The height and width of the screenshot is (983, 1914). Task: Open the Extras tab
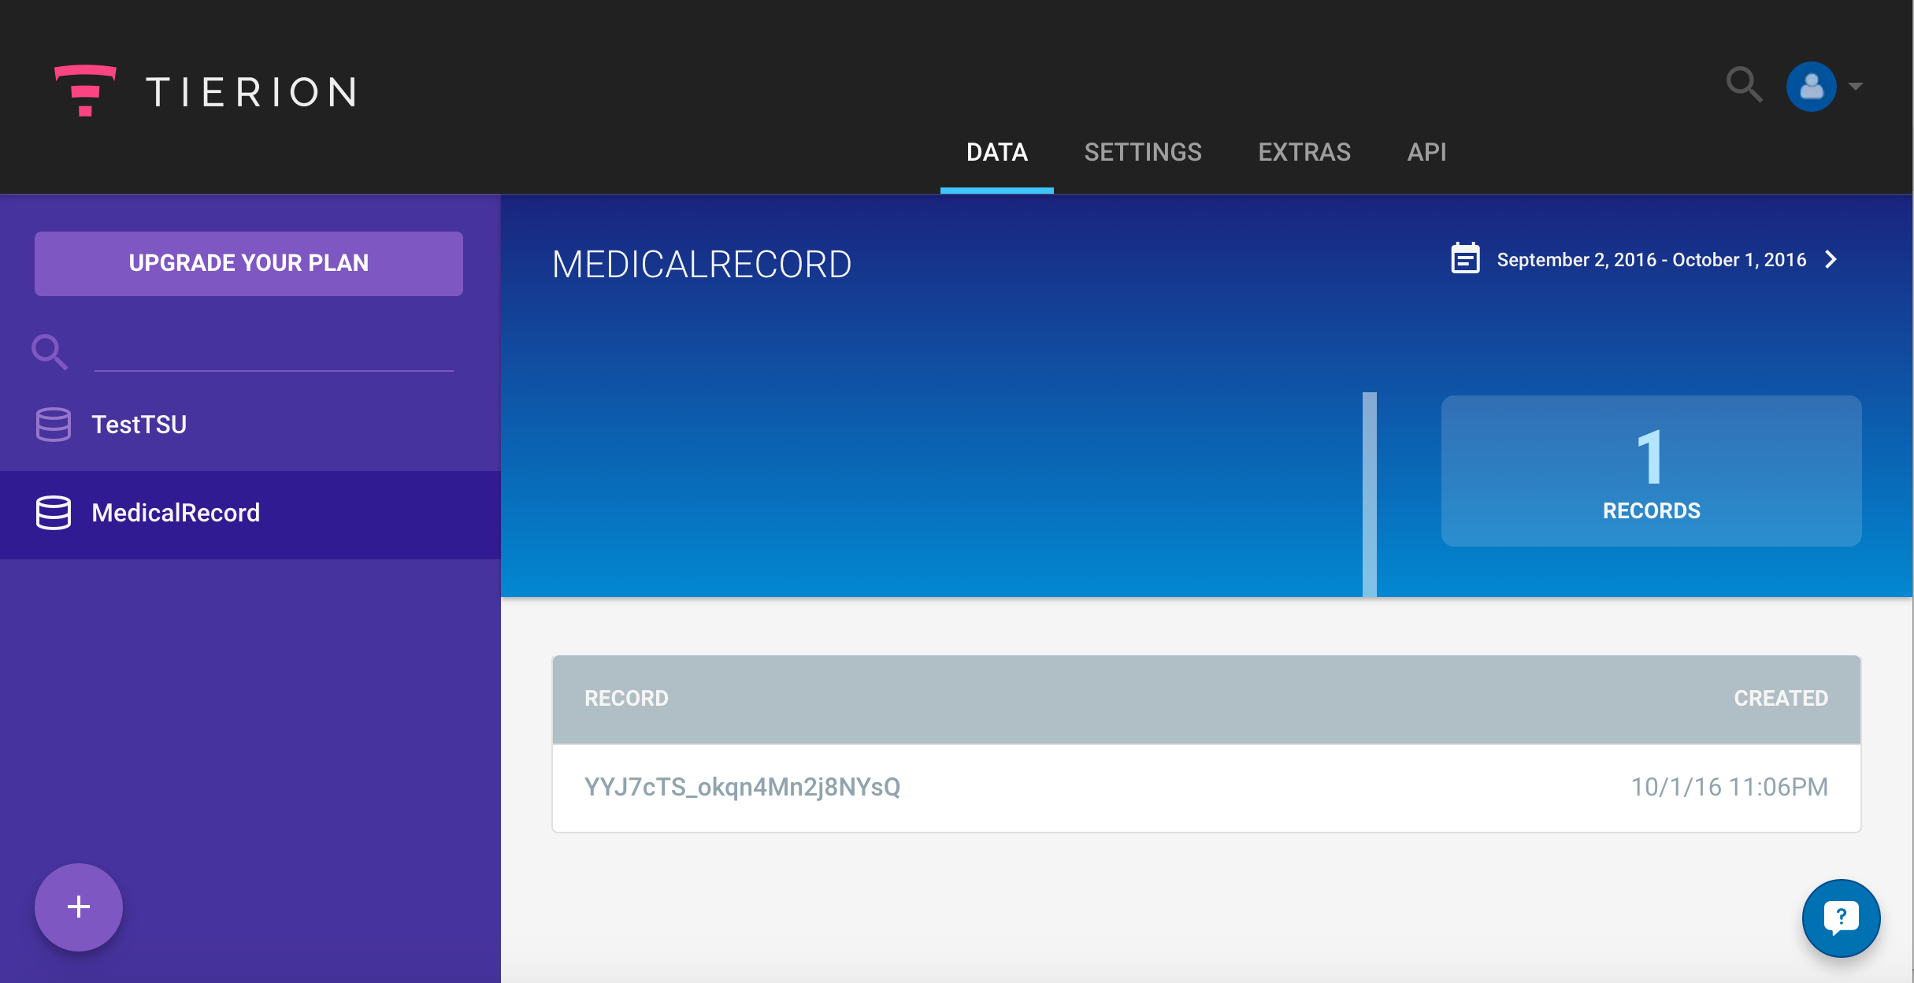(1304, 152)
